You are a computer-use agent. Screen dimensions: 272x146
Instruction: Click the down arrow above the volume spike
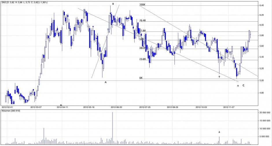click(219, 132)
